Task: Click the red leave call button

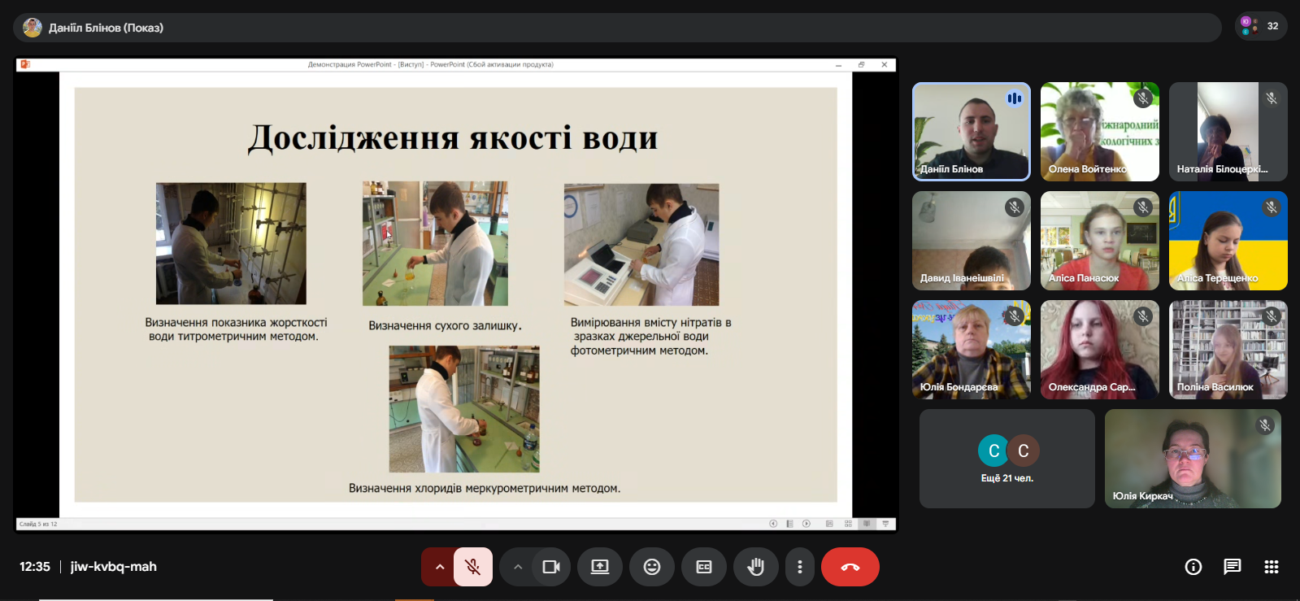Action: [850, 567]
